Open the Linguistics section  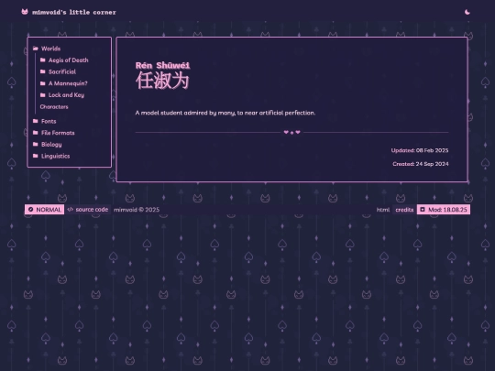tap(56, 156)
